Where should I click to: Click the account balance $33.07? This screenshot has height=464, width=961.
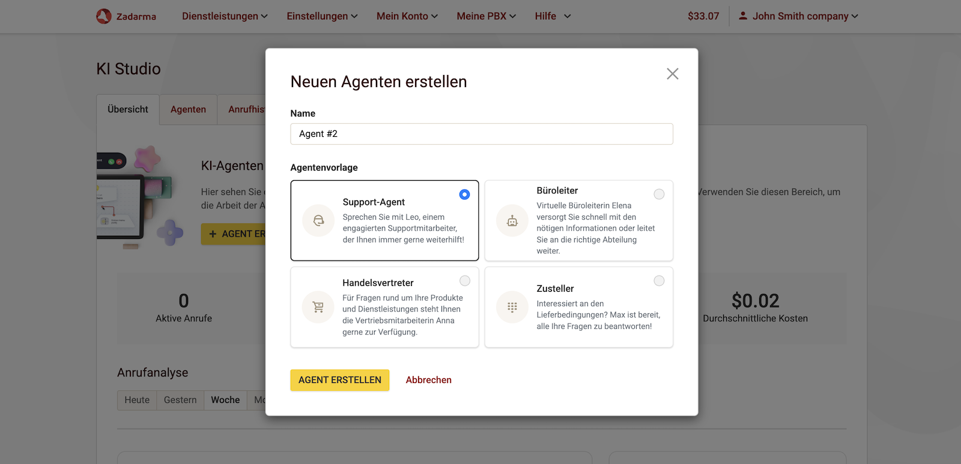(703, 16)
